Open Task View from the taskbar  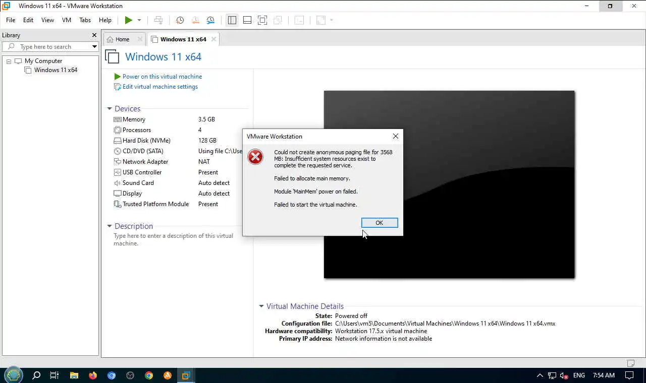(x=55, y=375)
